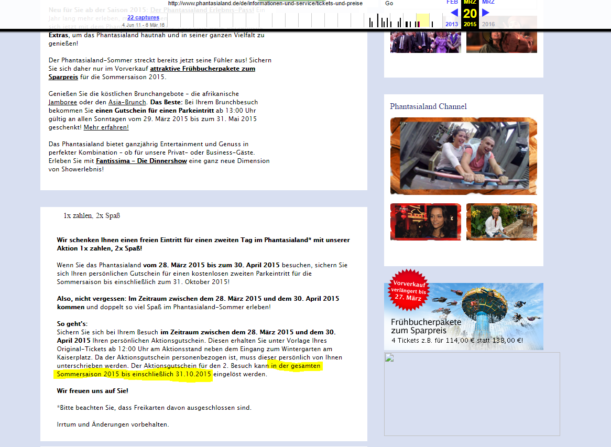Open the broken image placeholder below the Frühbucherpakete banner

tap(472, 394)
